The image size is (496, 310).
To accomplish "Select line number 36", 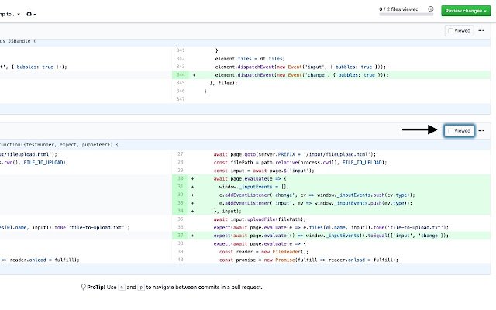I will click(181, 227).
